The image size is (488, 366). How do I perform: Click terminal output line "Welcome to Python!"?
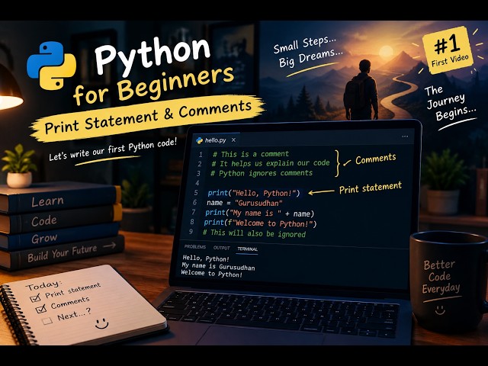coord(212,274)
